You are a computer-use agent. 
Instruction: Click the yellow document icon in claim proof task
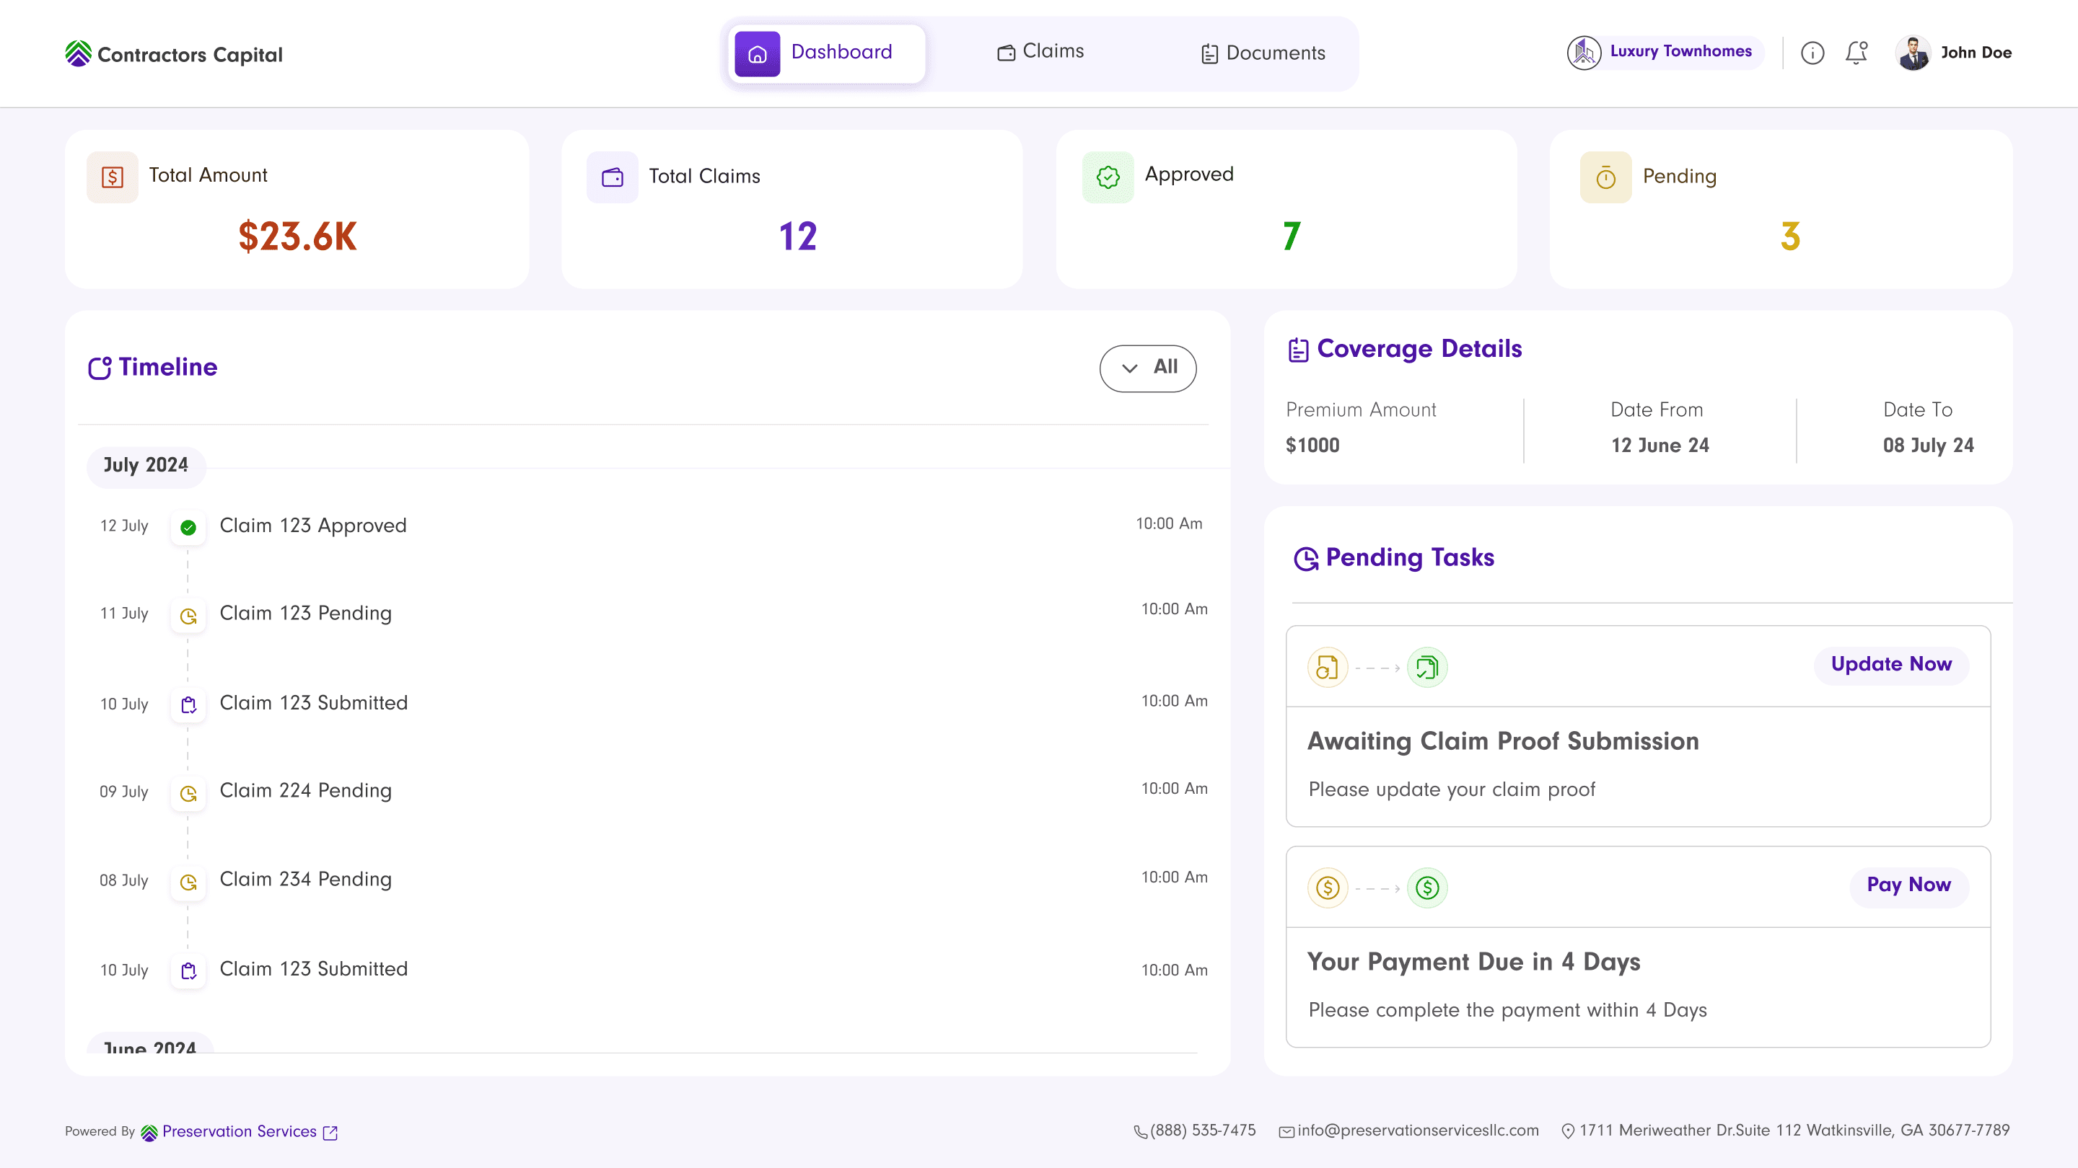point(1328,668)
